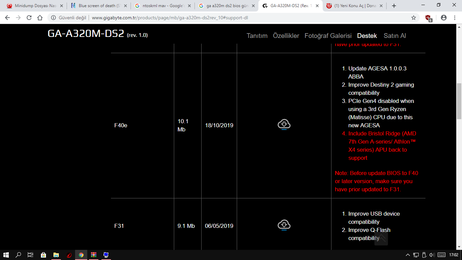This screenshot has height=260, width=462.
Task: Open the Özellikler section
Action: [x=286, y=36]
